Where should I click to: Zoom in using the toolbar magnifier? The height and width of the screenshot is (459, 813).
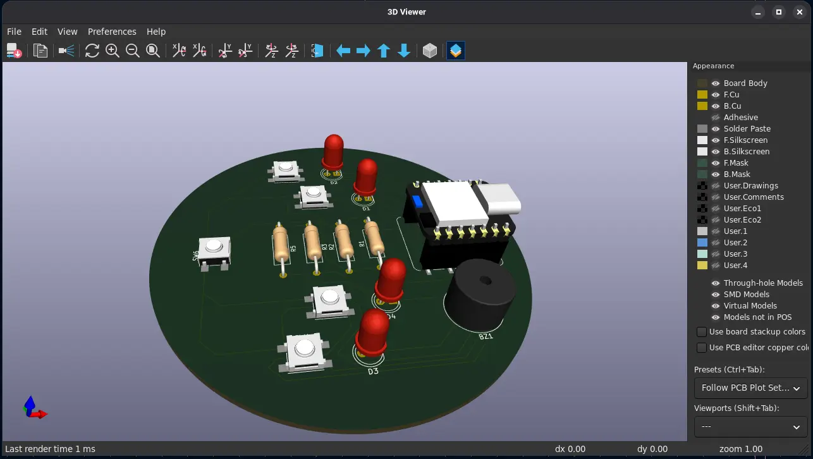(x=113, y=51)
